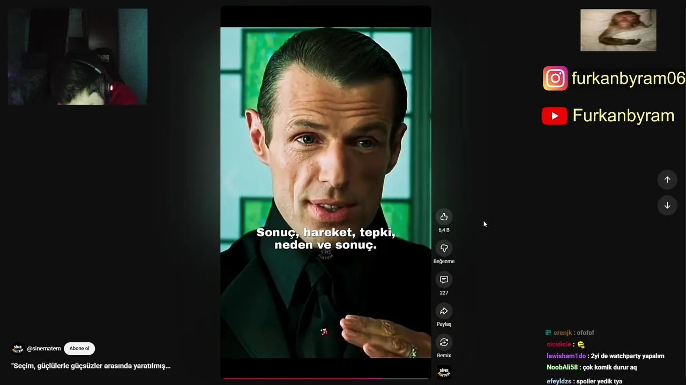
Task: Click chat message "spoiler yedik tya"
Action: [x=600, y=381]
